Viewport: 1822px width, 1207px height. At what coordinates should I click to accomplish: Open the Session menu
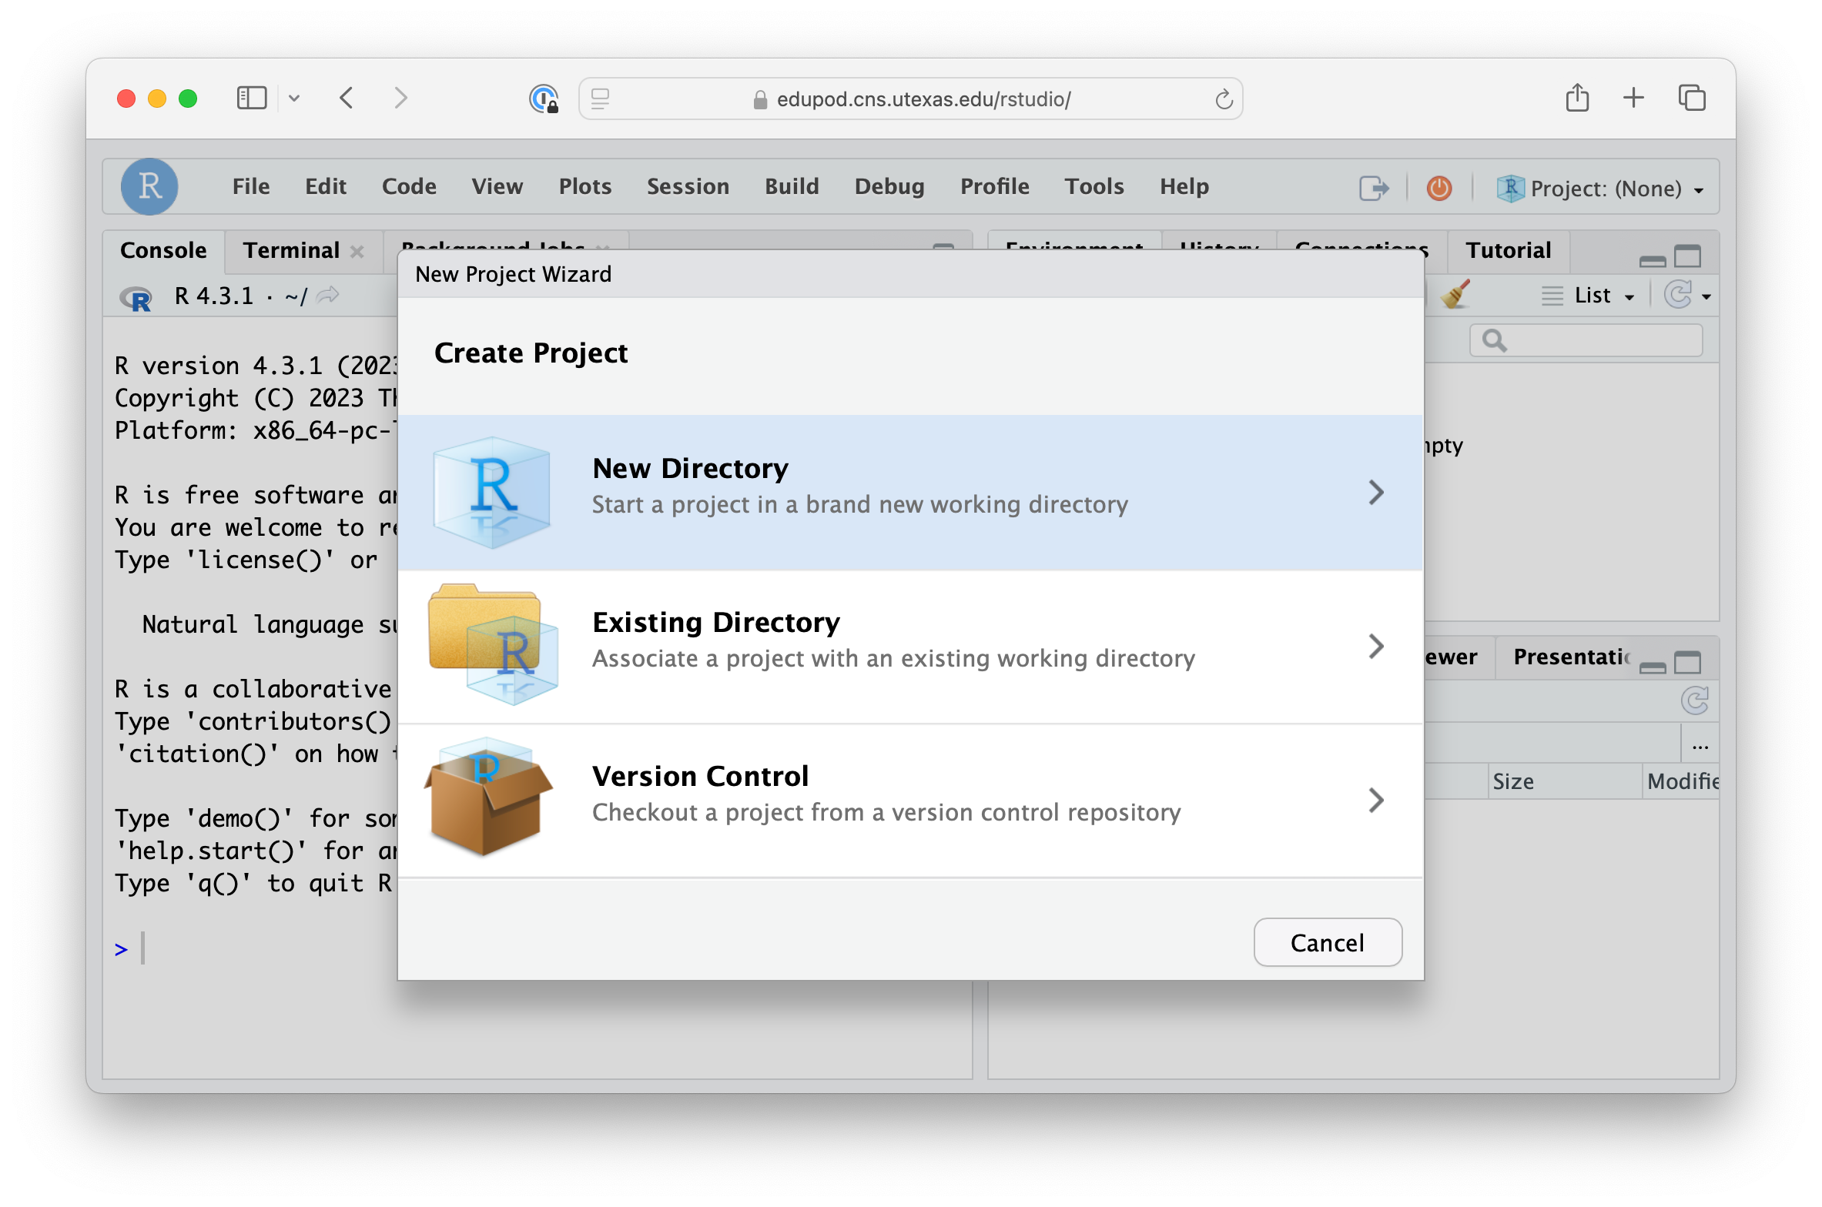pos(687,187)
